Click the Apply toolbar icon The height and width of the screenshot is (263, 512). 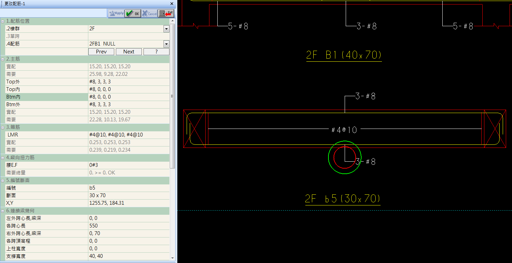click(116, 13)
